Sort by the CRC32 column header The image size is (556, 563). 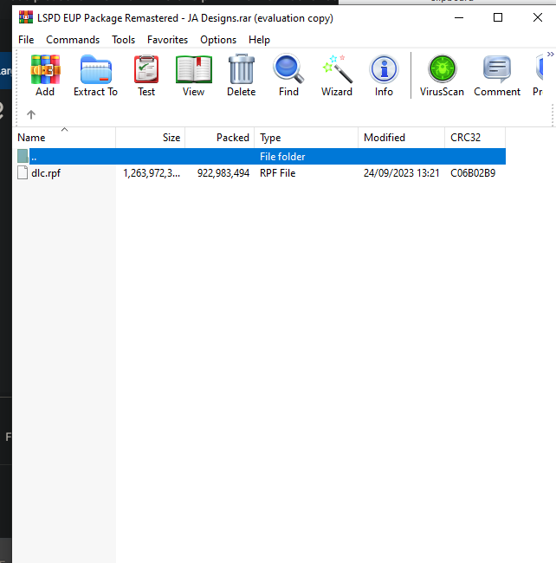[475, 138]
